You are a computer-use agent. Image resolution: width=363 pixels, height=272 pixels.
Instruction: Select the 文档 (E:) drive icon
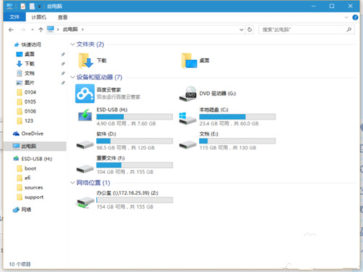click(x=187, y=144)
